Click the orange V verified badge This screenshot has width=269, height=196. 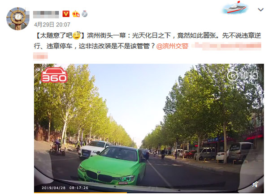click(x=66, y=14)
